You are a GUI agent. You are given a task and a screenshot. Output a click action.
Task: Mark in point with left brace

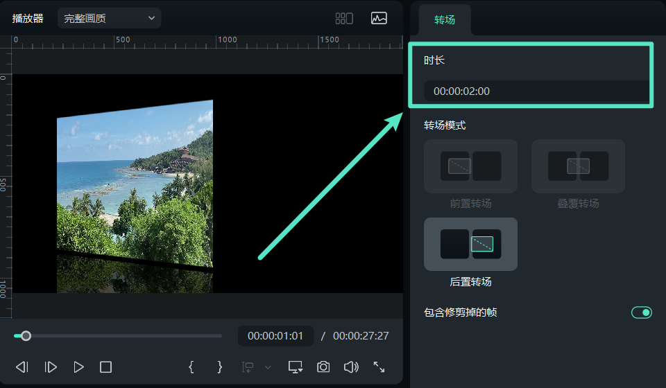point(191,367)
